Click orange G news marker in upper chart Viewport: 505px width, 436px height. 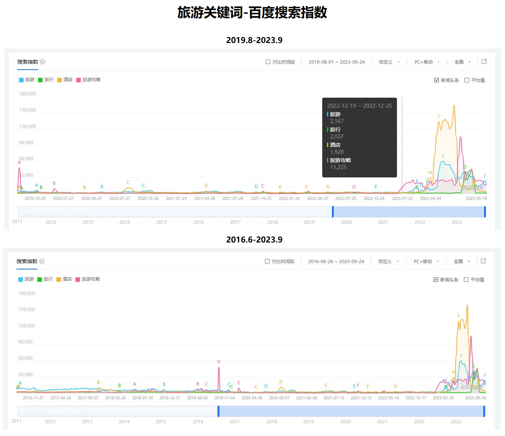[x=328, y=187]
